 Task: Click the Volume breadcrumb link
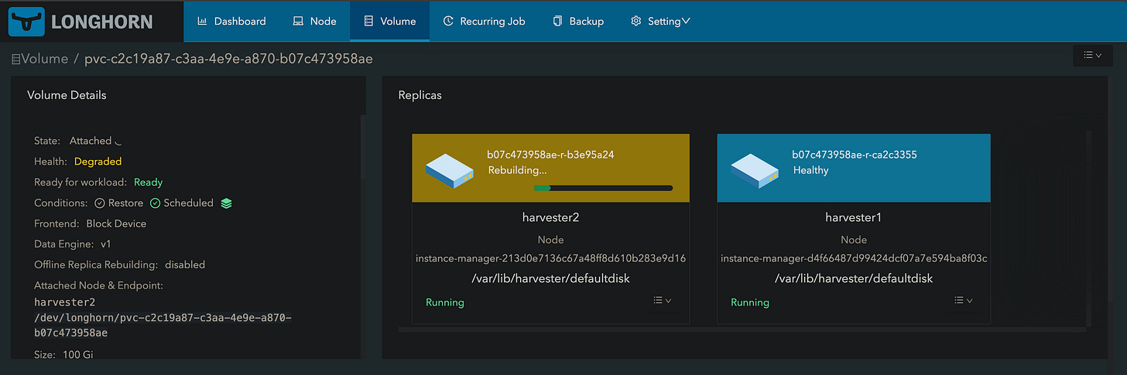45,59
